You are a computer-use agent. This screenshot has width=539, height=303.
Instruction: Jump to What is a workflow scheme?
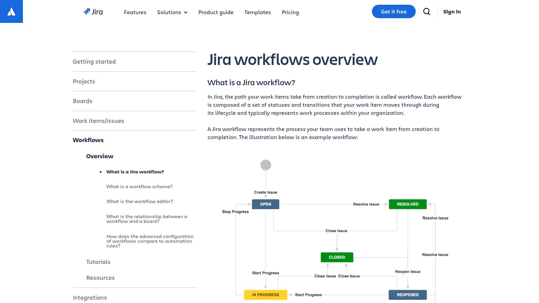coord(139,187)
